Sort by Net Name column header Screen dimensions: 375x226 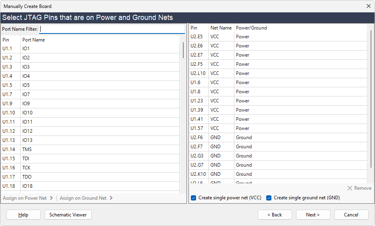pos(221,28)
